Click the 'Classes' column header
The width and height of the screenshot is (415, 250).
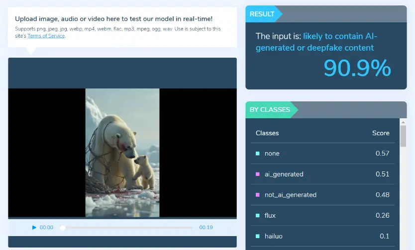(x=267, y=133)
